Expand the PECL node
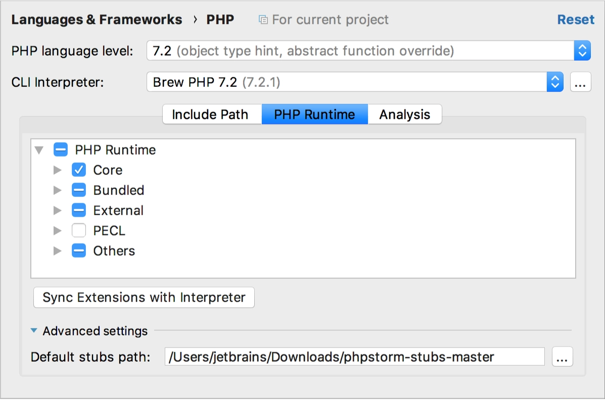Image resolution: width=605 pixels, height=400 pixels. pyautogui.click(x=58, y=231)
